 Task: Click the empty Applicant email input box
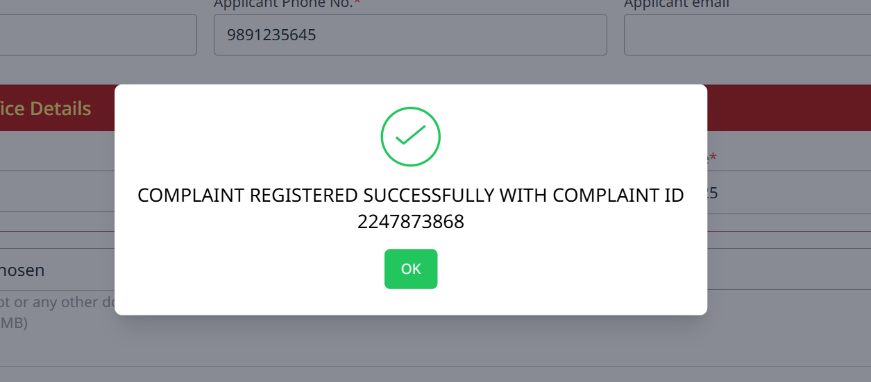tap(747, 35)
